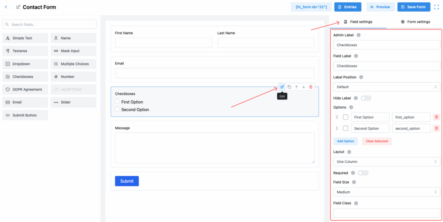
Task: Edit the Admin Label input
Action: [387, 45]
